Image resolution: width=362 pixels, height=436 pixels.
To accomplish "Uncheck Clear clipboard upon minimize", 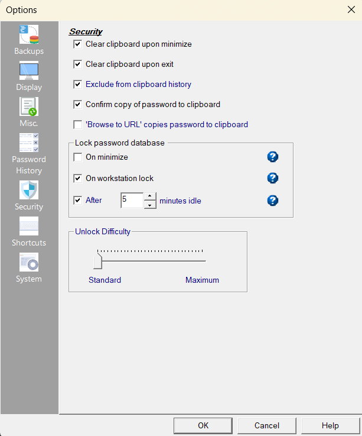I will pos(78,44).
